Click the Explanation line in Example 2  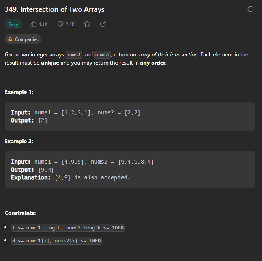coord(71,177)
